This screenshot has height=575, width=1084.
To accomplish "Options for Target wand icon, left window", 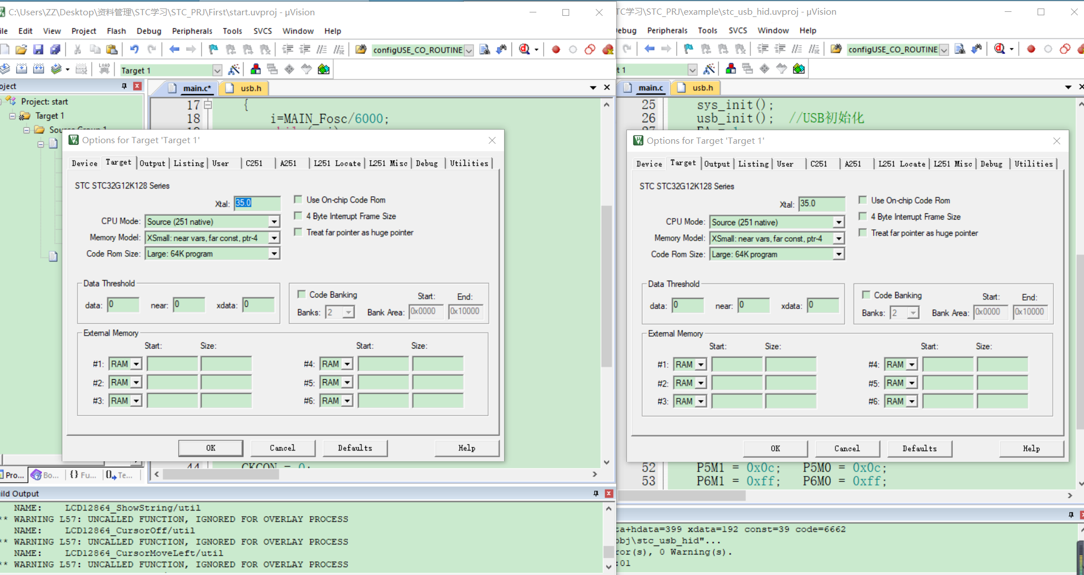I will pos(234,70).
